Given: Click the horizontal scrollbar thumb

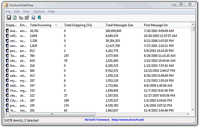Looking at the screenshot, I should 52,114.
